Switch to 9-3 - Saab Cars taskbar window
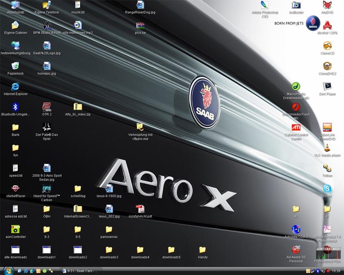 [x=81, y=271]
